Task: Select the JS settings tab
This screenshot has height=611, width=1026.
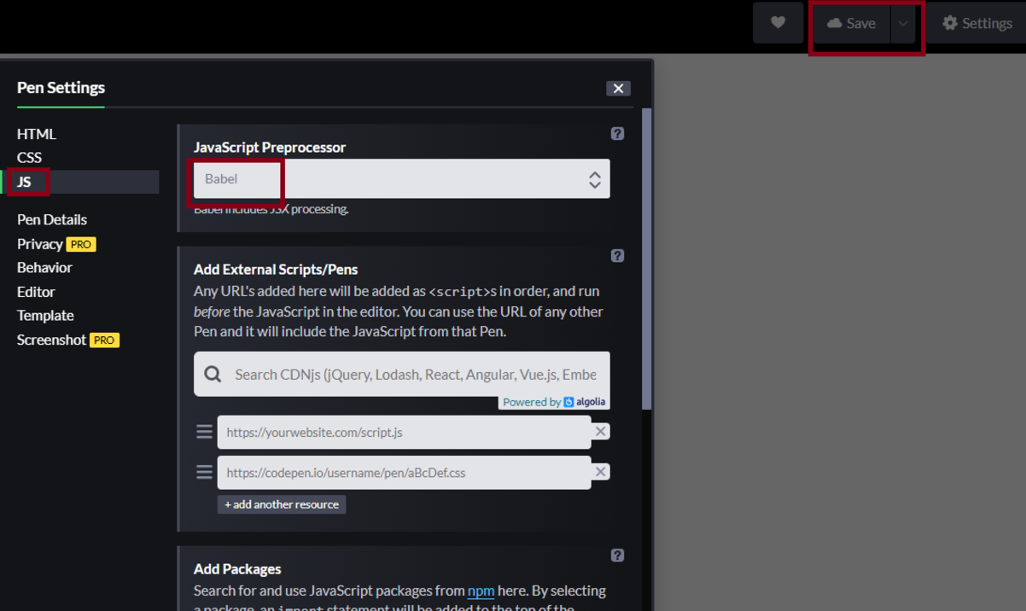Action: (81, 182)
